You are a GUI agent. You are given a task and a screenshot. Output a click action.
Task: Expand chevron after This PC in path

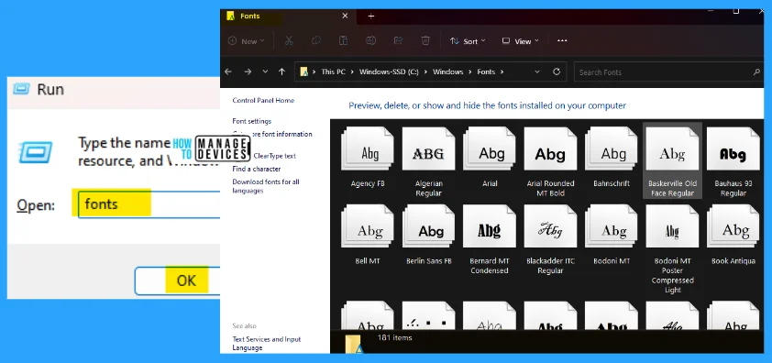352,71
